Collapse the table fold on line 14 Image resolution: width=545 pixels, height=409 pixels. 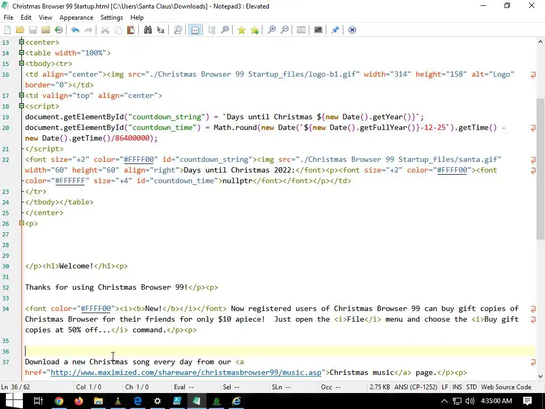pyautogui.click(x=21, y=53)
